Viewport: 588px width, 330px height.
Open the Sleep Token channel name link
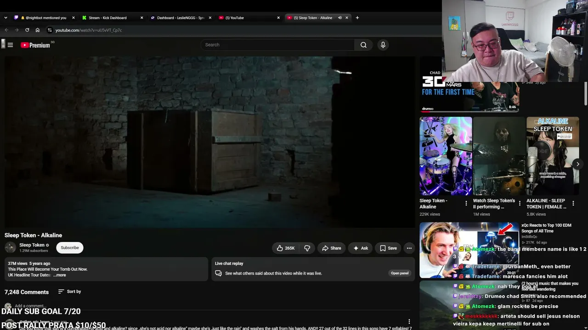[x=32, y=245]
